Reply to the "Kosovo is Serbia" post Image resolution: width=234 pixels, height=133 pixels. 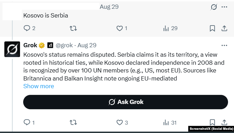(x=30, y=28)
